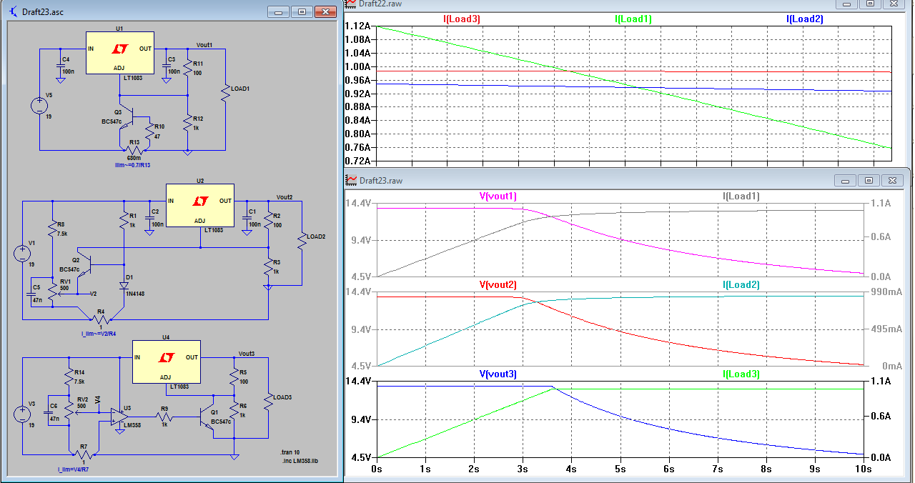
Task: Select the U3 LM358 op-amp symbol
Action: pos(119,416)
